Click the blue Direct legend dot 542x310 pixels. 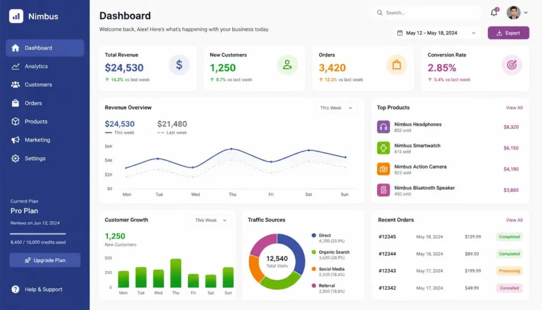[314, 235]
